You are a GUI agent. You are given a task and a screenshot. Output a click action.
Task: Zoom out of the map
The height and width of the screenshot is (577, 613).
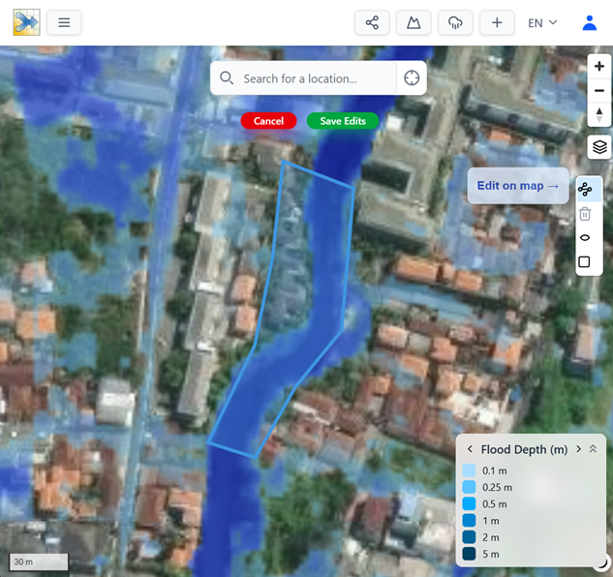click(x=599, y=91)
